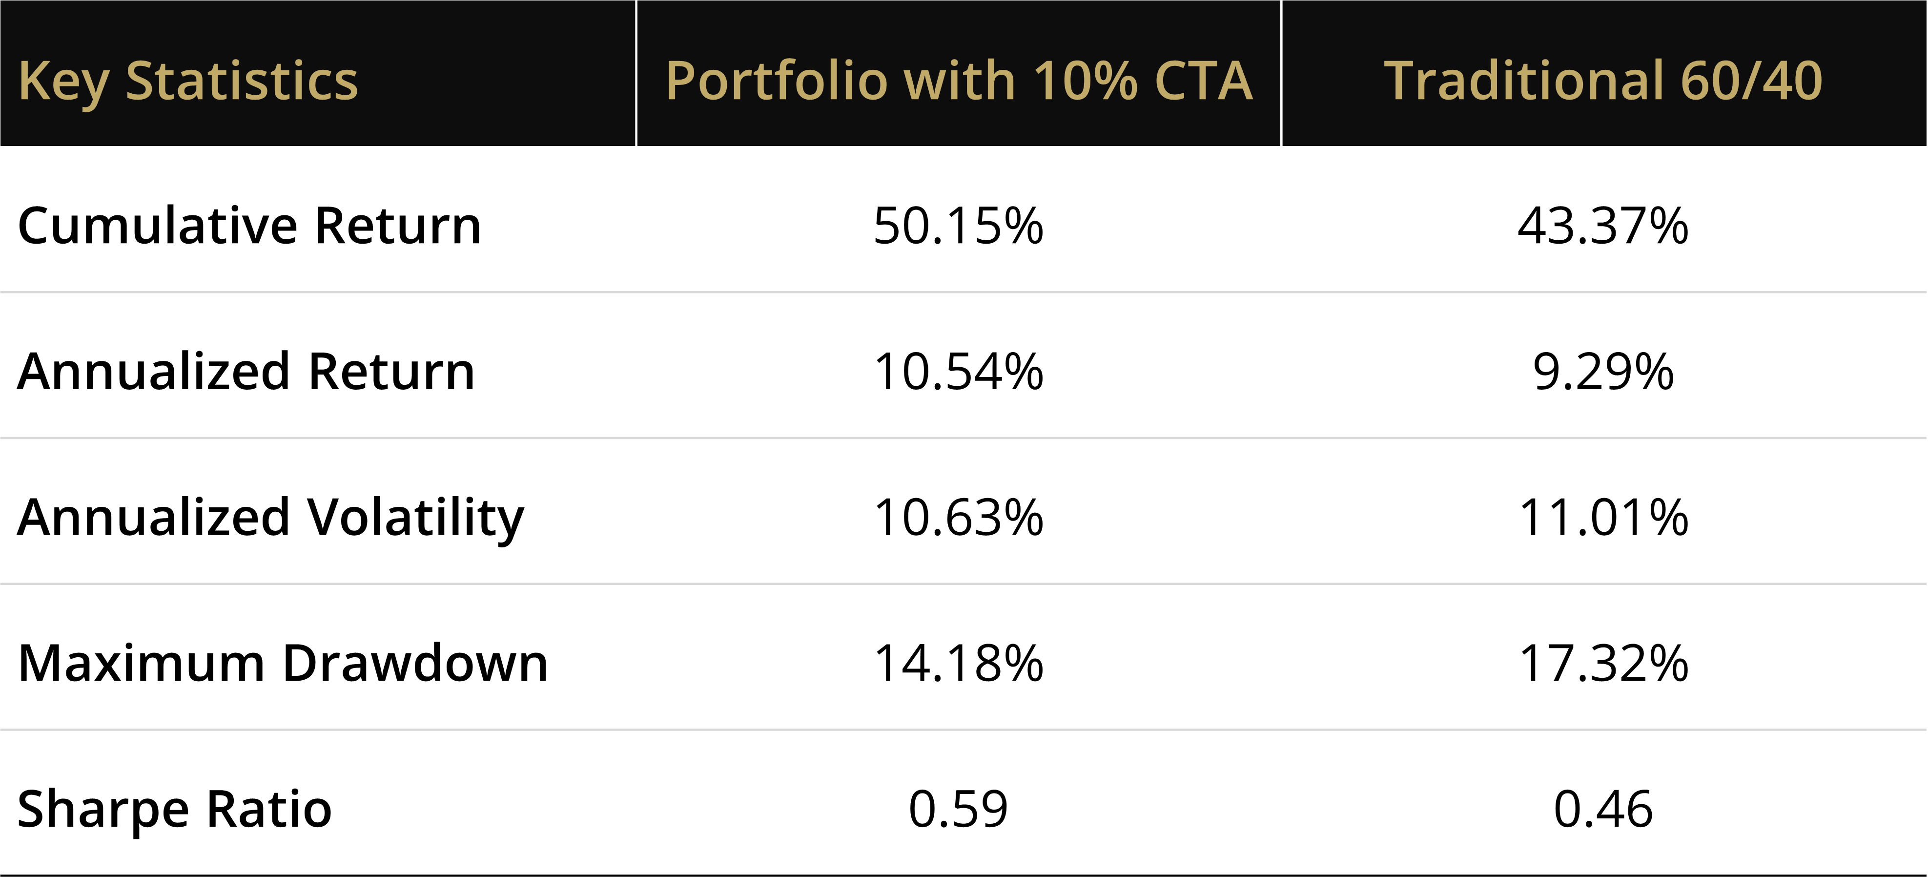Screen dimensions: 1928x877
Task: Select the 9.29% annualized return value
Action: (1602, 372)
